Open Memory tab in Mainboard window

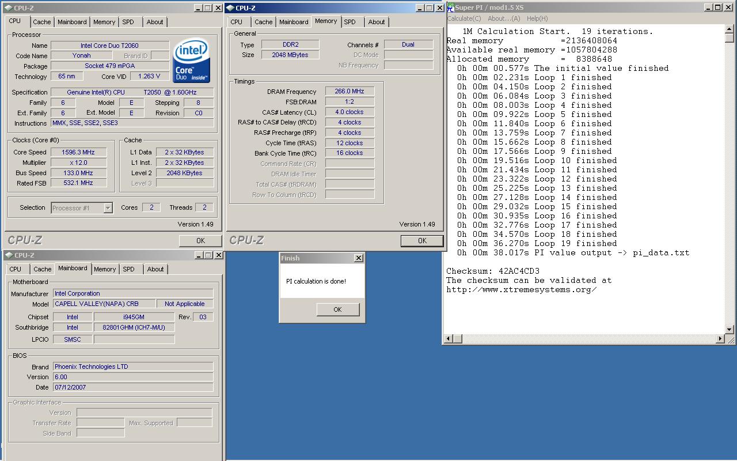coord(105,269)
